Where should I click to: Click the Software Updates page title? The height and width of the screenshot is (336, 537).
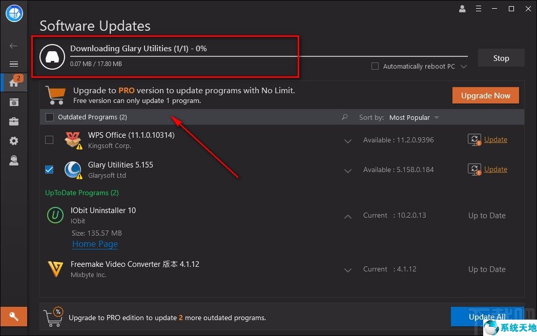click(x=95, y=26)
